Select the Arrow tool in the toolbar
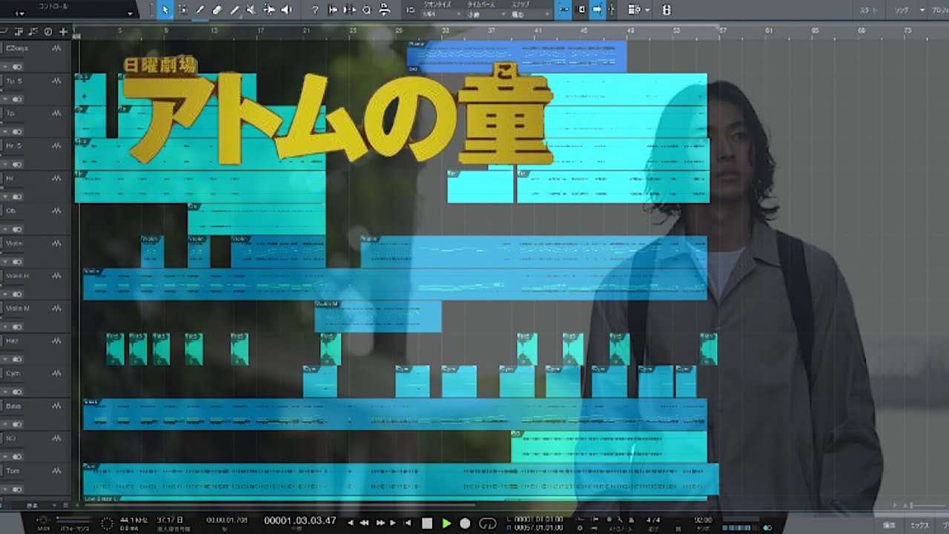Viewport: 949px width, 534px height. [164, 10]
